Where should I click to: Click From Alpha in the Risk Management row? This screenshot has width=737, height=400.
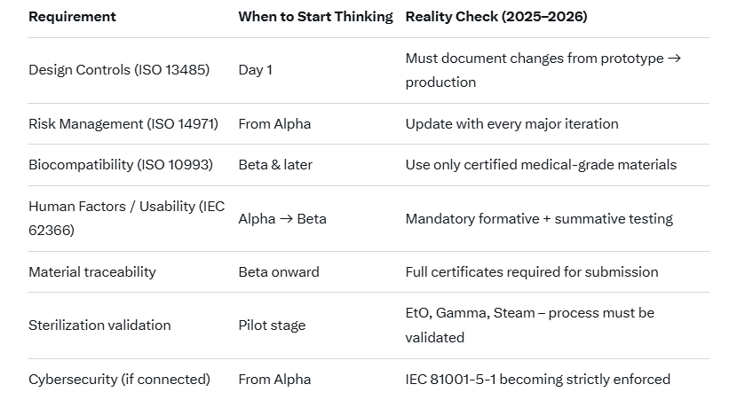tap(274, 124)
